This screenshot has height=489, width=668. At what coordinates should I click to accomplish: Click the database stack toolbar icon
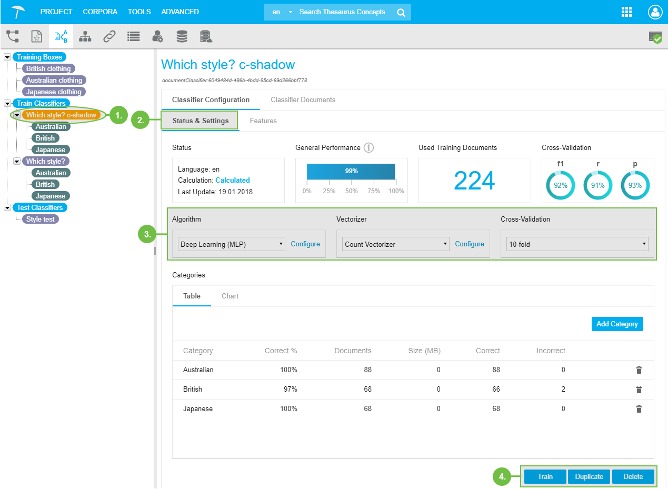coord(182,36)
